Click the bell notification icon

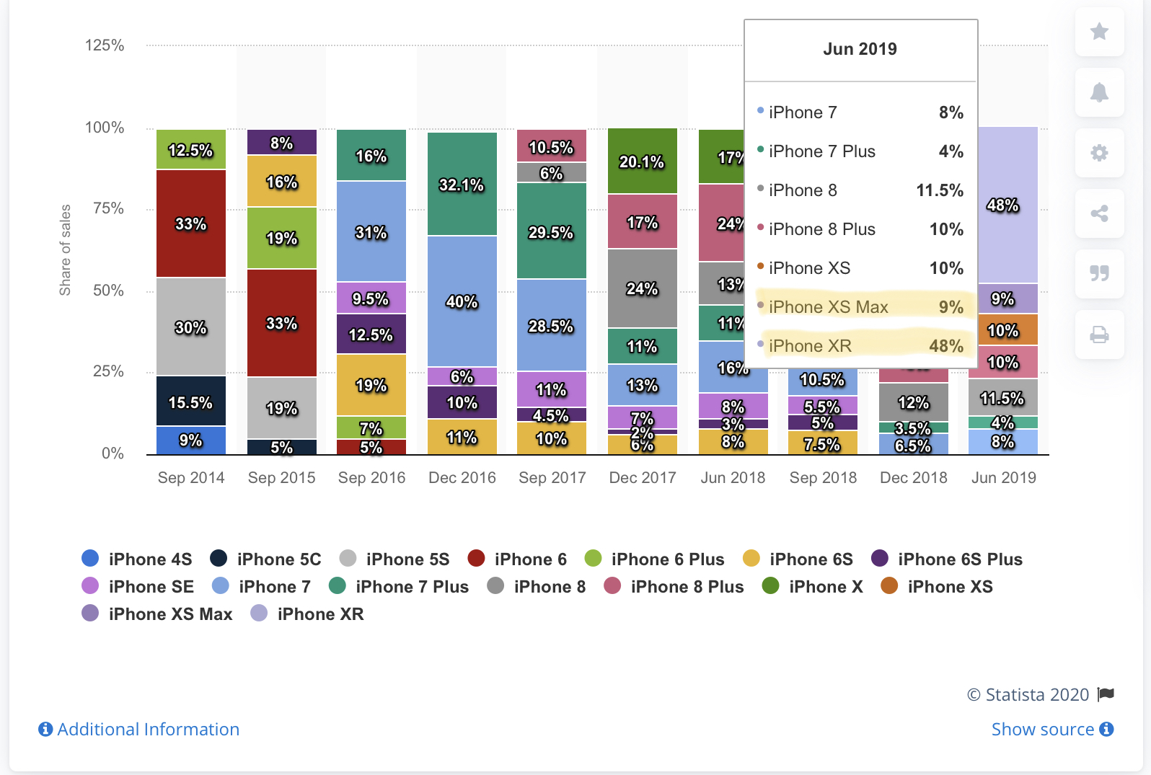coord(1099,92)
